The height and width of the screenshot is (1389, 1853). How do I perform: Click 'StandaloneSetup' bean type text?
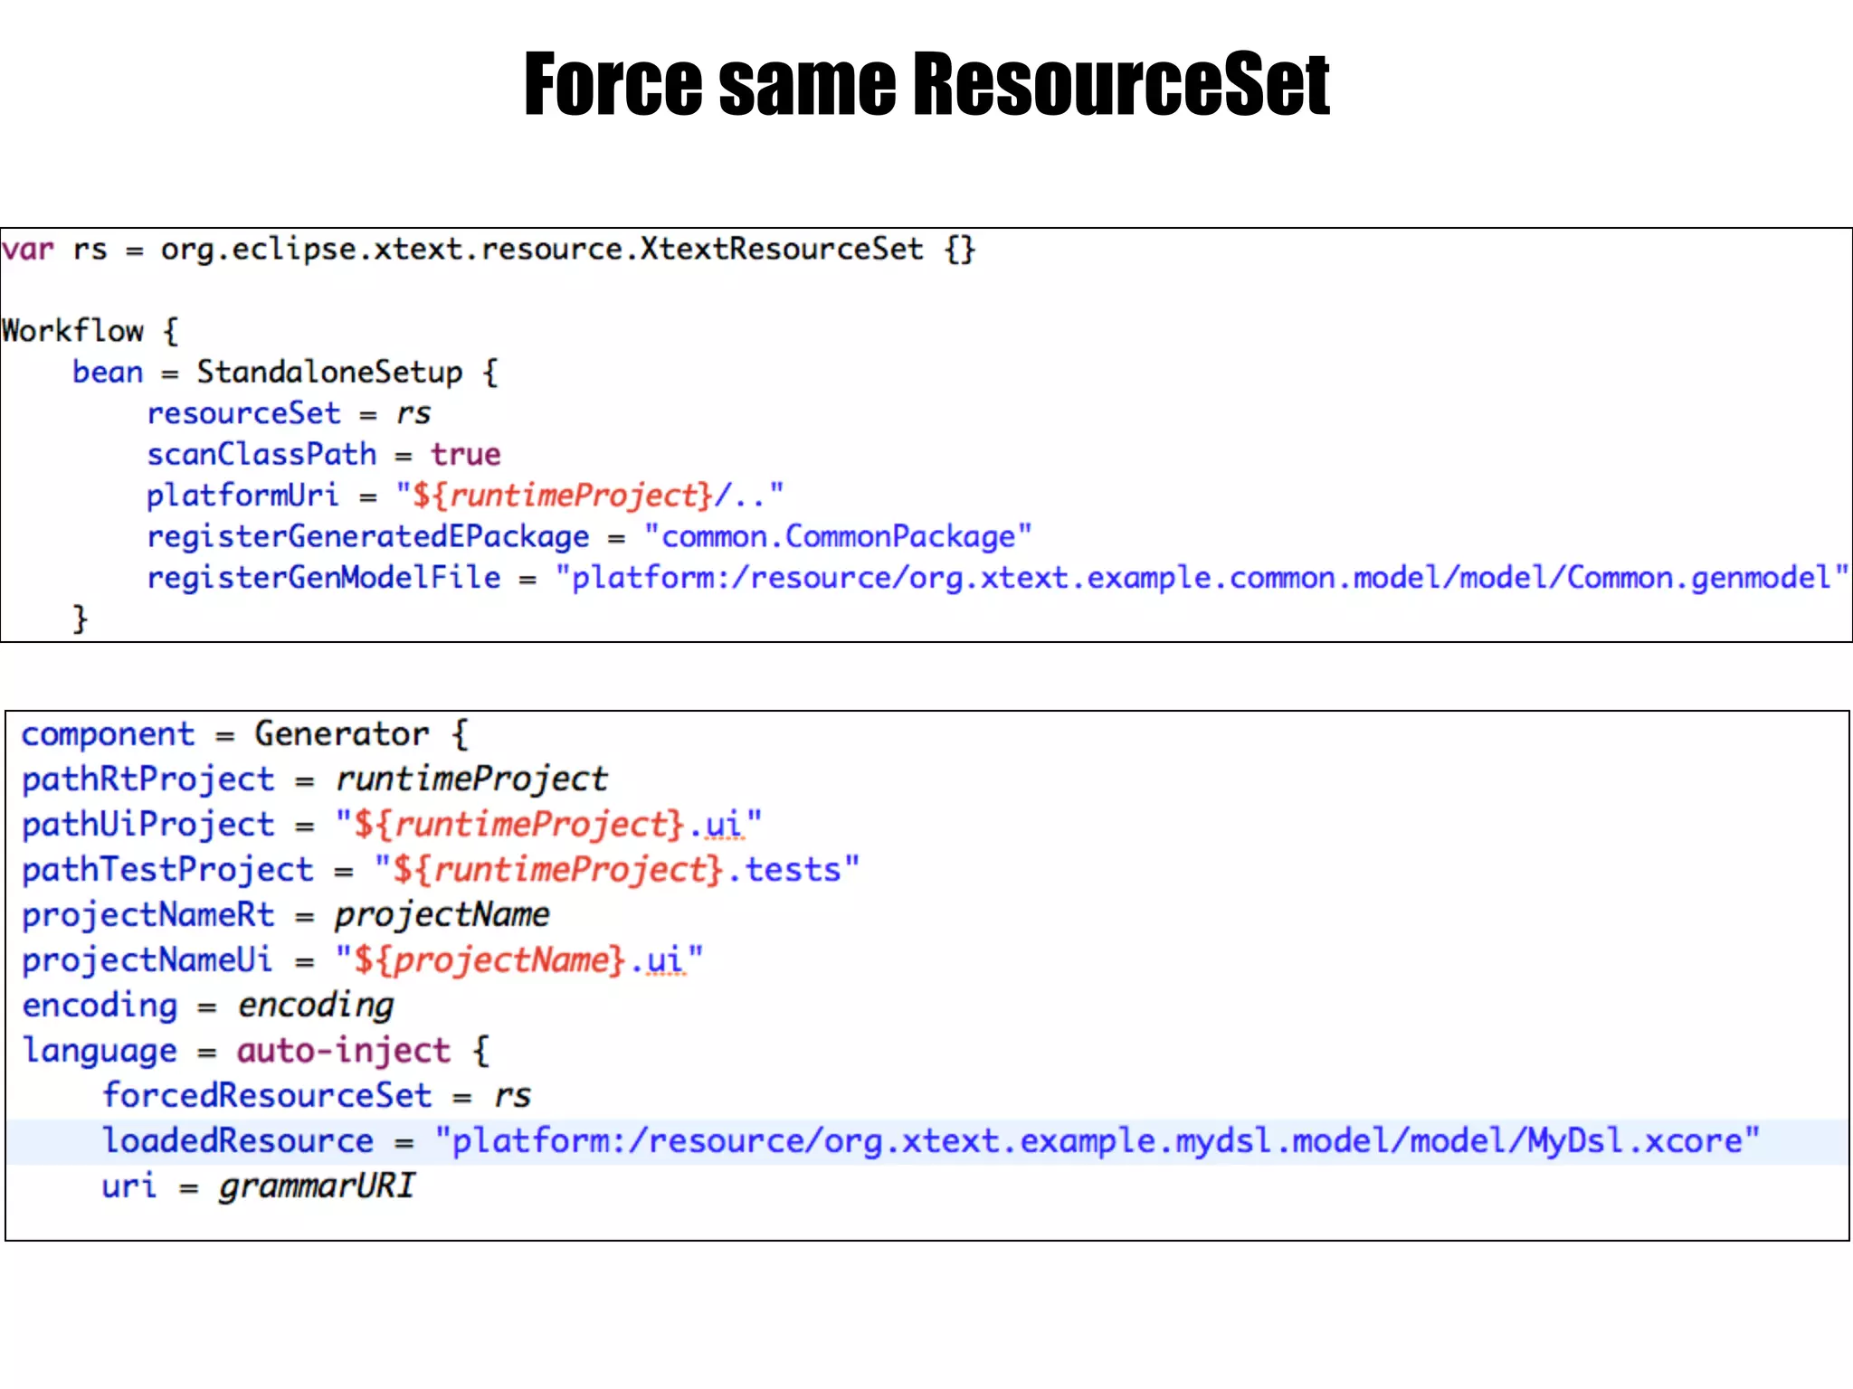click(x=329, y=372)
